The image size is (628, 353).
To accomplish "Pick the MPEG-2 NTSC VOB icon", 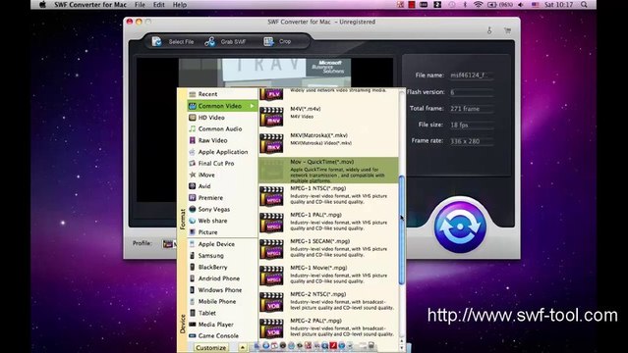I will 271,302.
